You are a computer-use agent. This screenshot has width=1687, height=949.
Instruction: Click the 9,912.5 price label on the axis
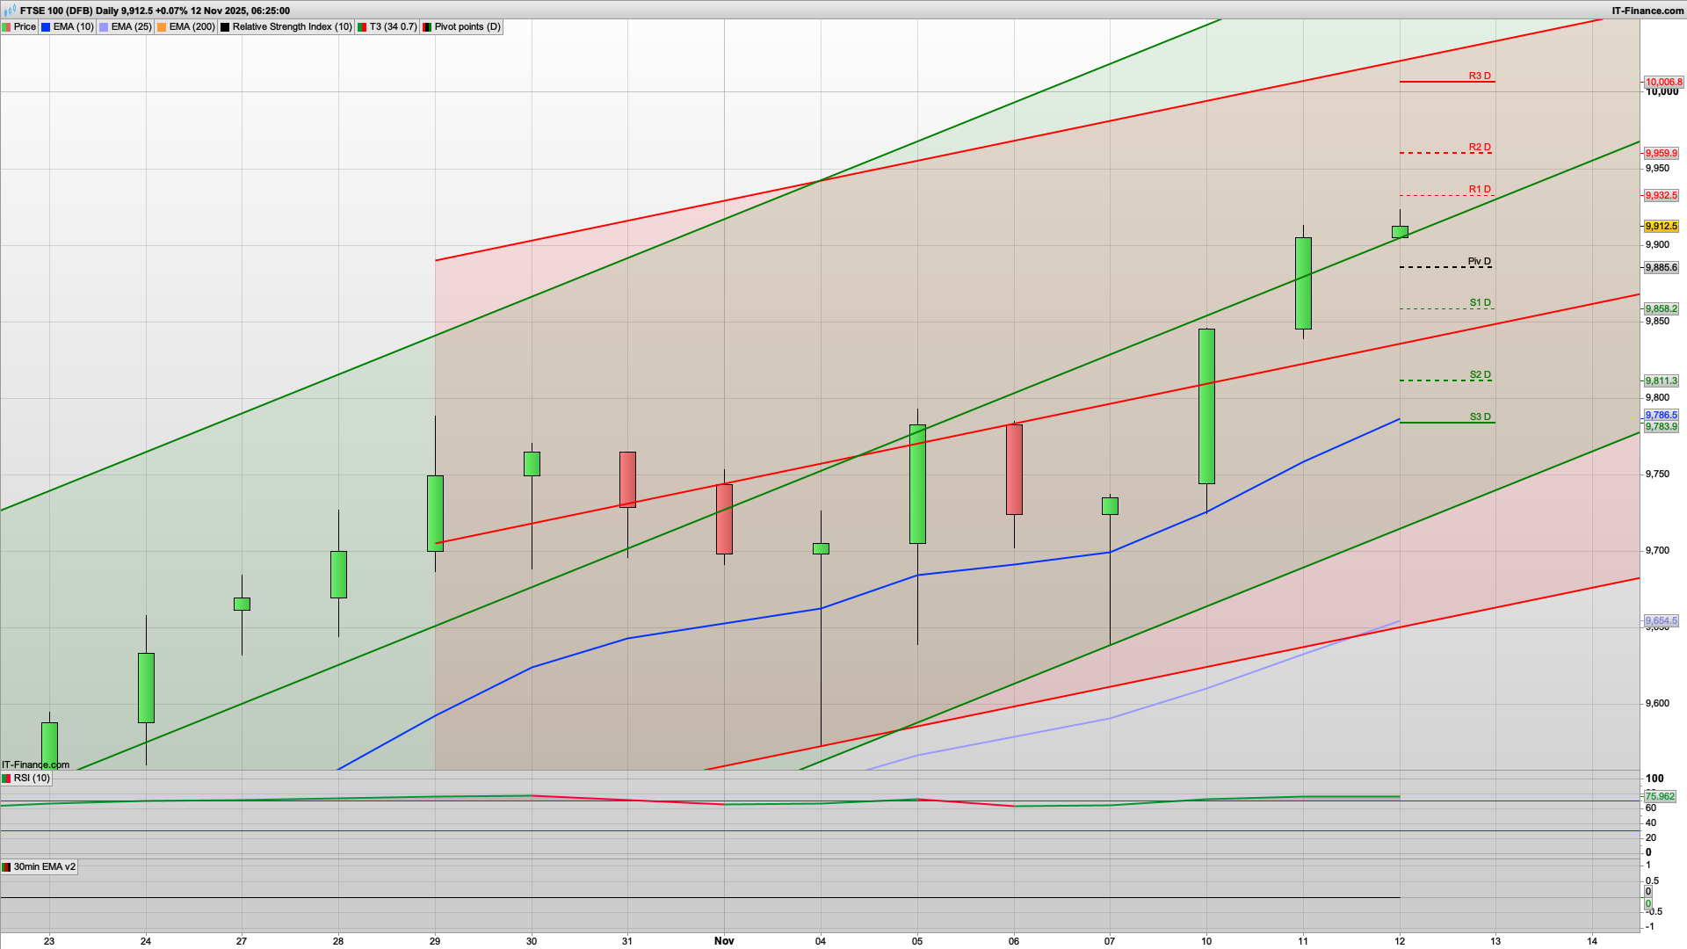1663,225
